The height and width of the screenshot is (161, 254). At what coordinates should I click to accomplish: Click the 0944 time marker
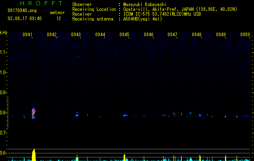[x=100, y=35]
